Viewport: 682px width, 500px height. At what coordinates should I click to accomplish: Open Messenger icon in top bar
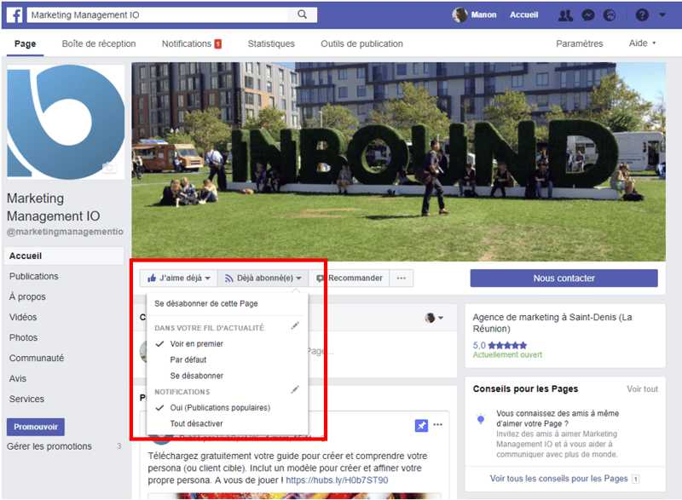point(588,15)
